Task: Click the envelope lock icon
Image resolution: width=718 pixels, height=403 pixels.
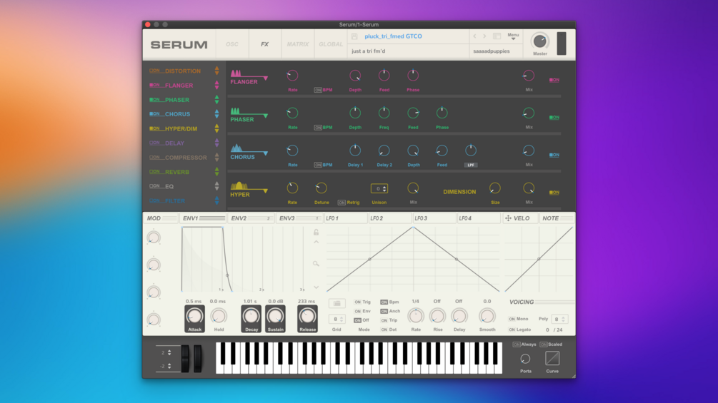Action: (x=316, y=232)
